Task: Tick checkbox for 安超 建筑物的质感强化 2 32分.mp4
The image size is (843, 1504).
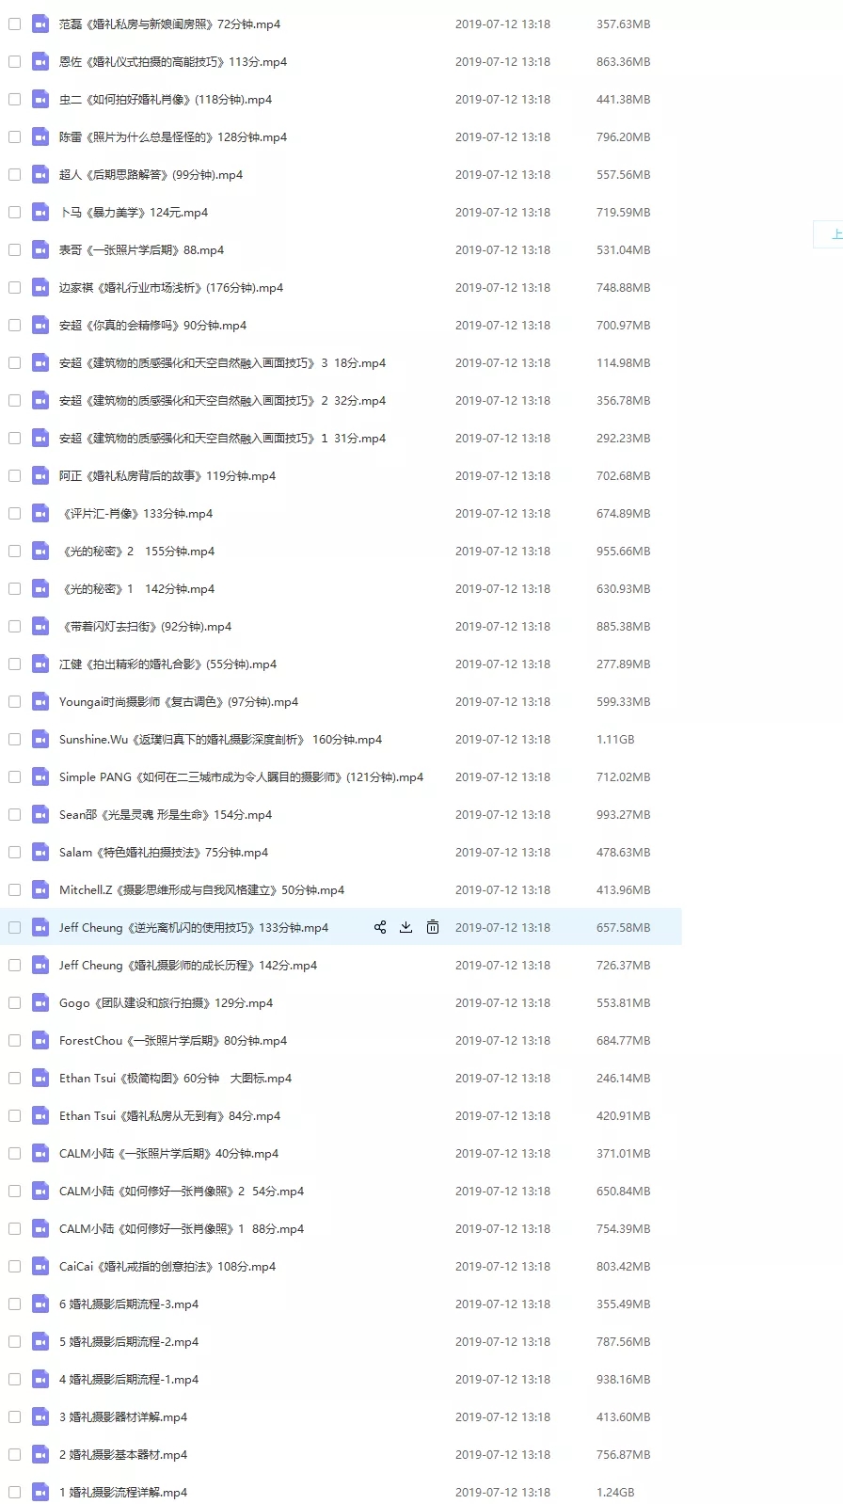Action: 14,400
